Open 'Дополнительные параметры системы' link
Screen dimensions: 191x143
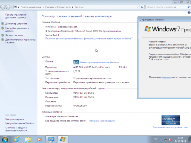20,41
